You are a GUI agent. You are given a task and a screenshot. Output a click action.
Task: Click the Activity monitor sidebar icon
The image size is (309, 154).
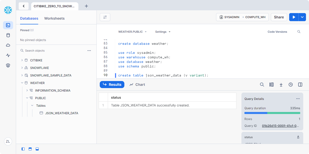pos(8,55)
